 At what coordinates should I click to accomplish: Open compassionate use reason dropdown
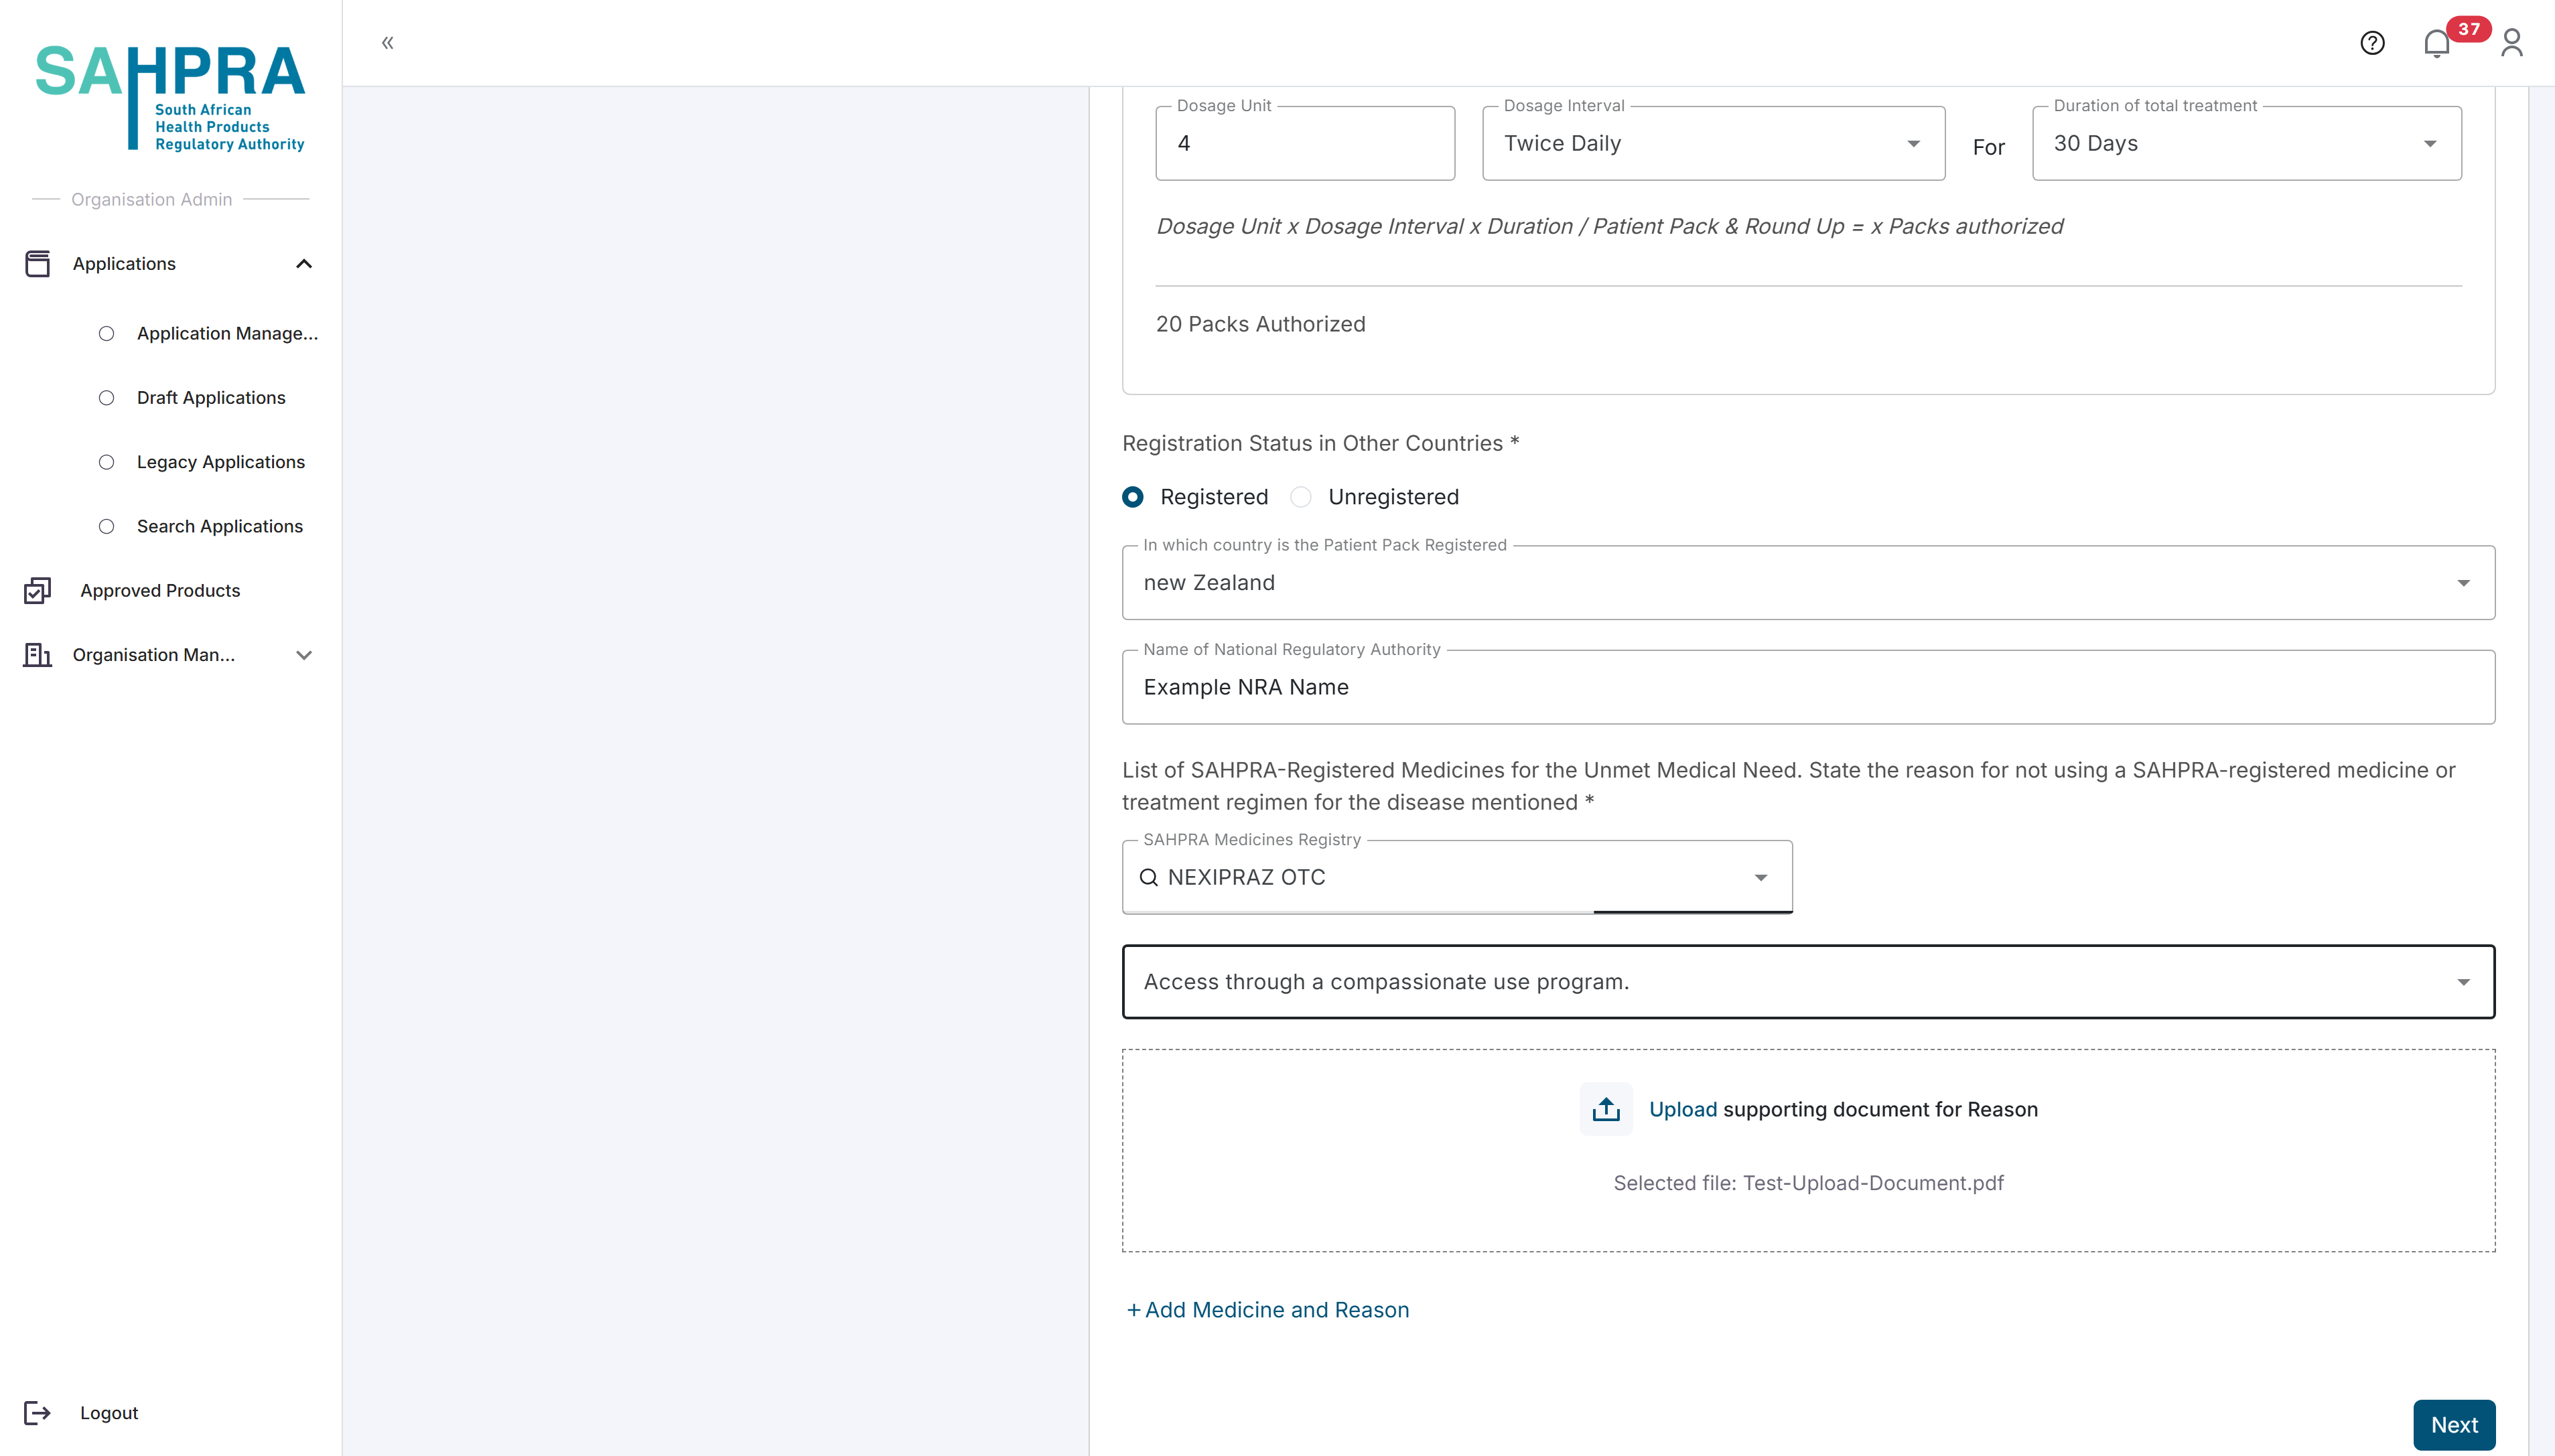click(x=1808, y=982)
